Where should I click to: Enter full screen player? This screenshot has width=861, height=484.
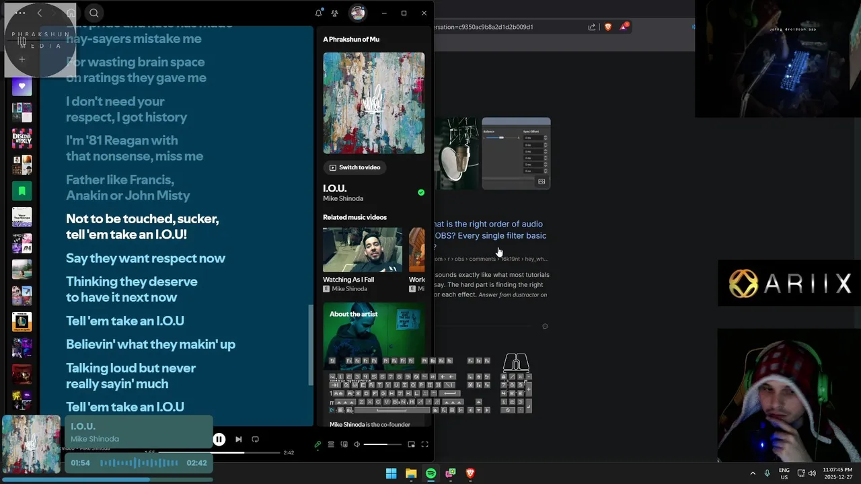(424, 444)
